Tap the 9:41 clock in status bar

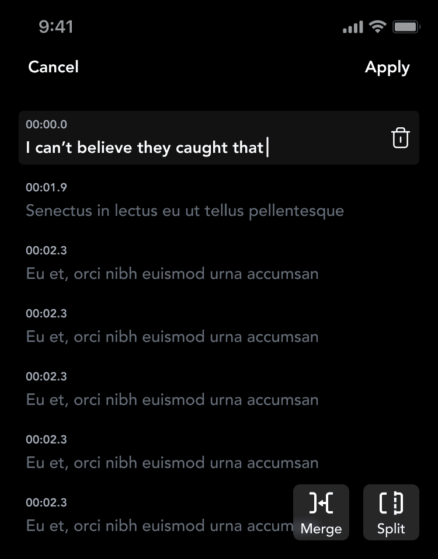(x=56, y=27)
